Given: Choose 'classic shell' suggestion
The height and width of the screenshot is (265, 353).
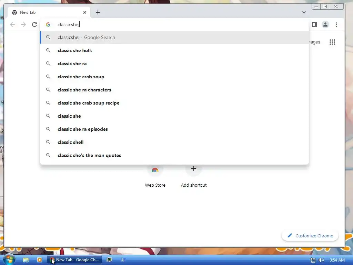Looking at the screenshot, I should [174, 142].
